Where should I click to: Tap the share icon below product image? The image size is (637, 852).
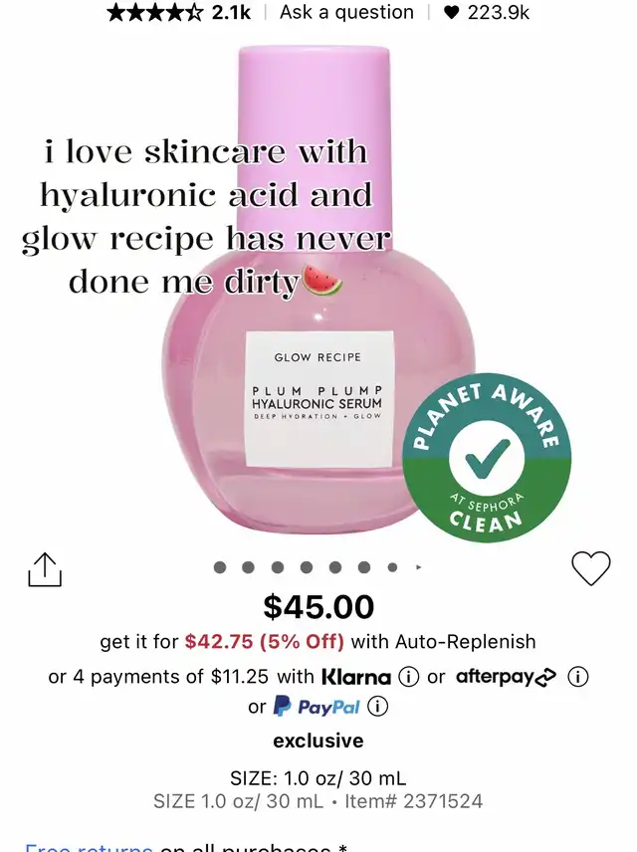(45, 569)
